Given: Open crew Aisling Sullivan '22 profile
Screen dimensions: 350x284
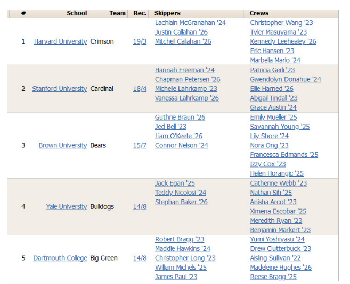Looking at the screenshot, I should [x=275, y=258].
